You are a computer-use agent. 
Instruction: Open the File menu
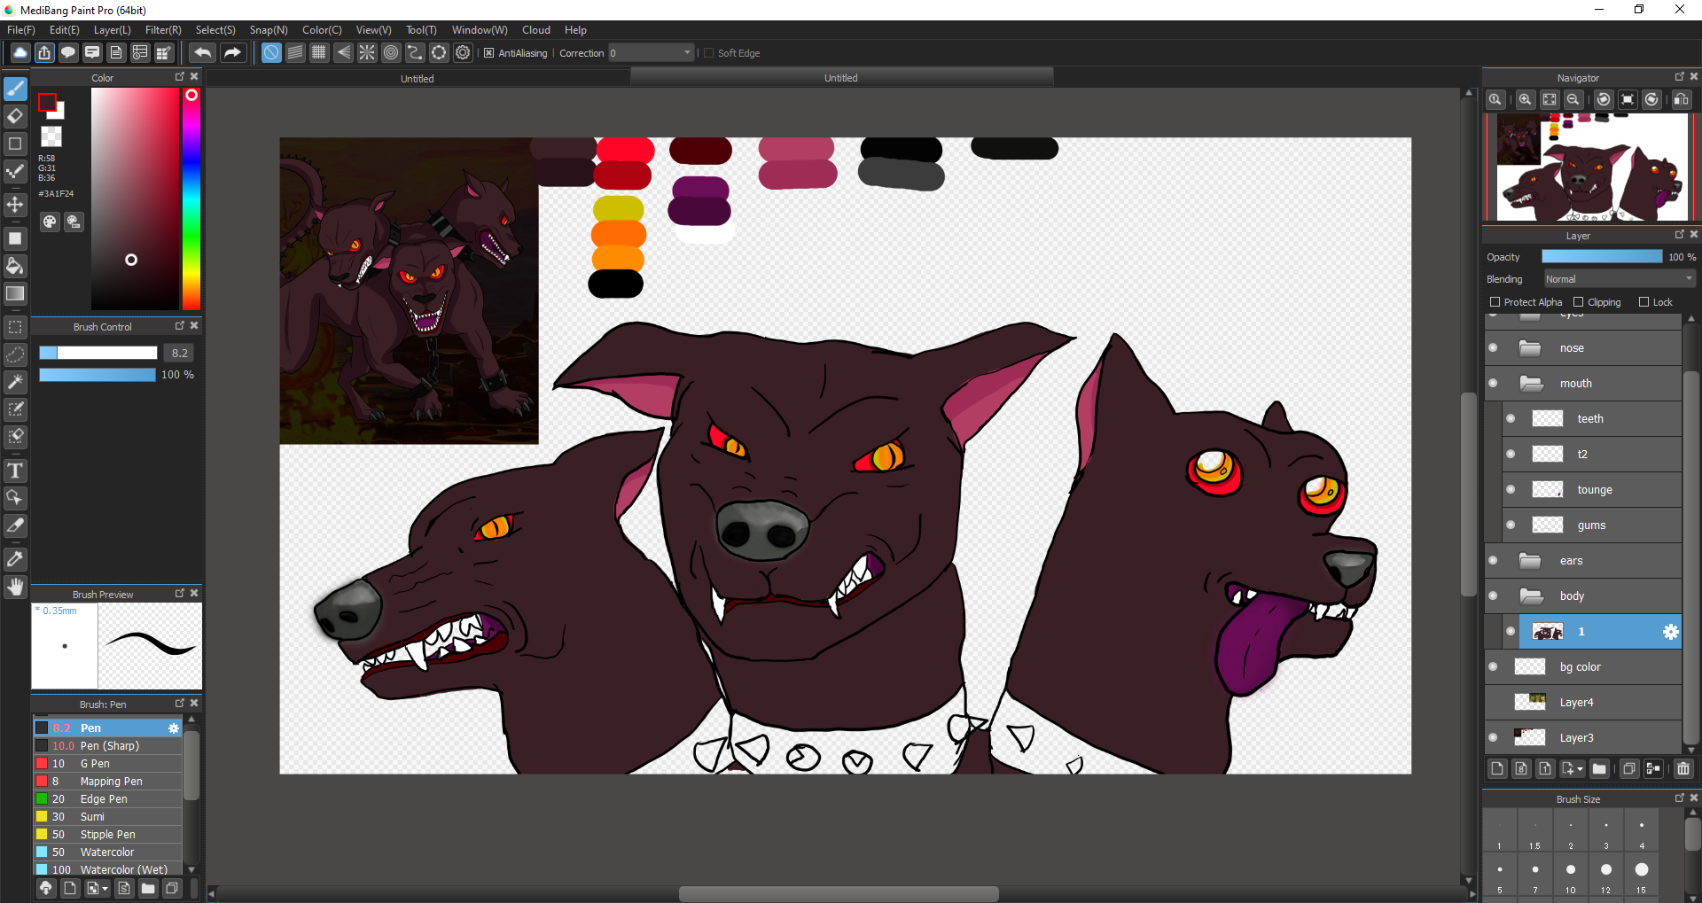coord(20,29)
